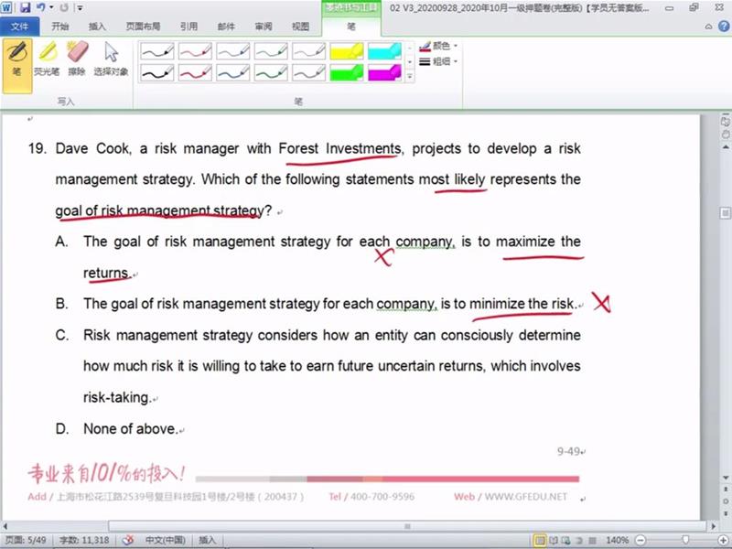Click the horizontal scrollbar left arrow
This screenshot has width=732, height=549.
(x=5, y=526)
